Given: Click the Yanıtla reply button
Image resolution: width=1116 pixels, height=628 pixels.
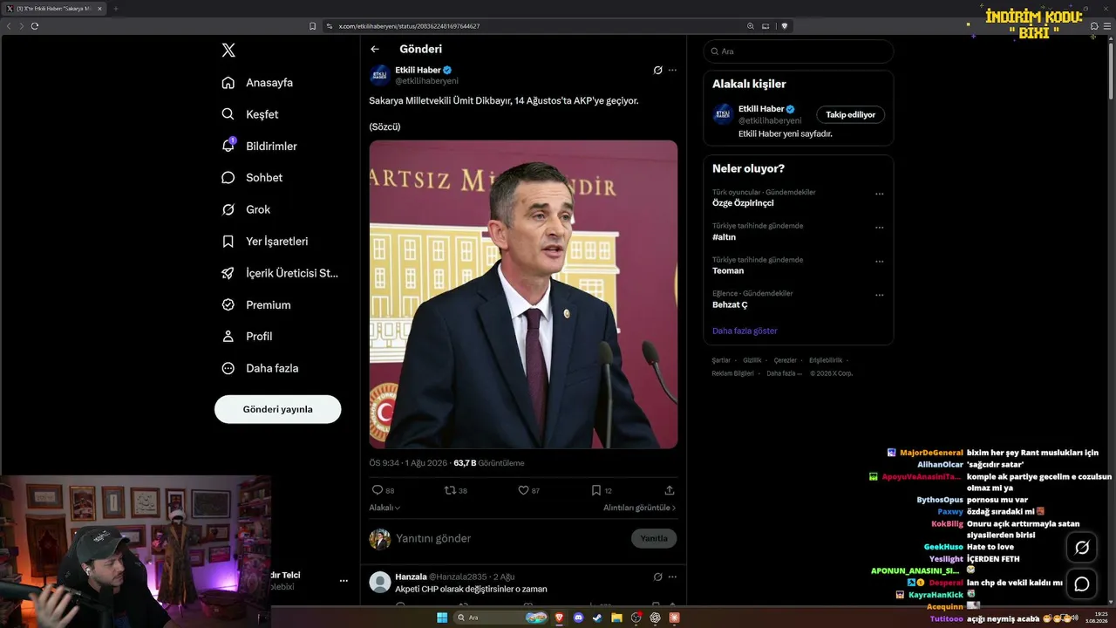Looking at the screenshot, I should point(654,538).
